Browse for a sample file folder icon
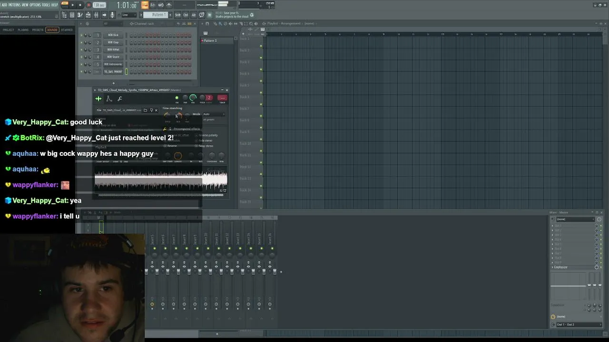This screenshot has height=342, width=609. click(145, 110)
